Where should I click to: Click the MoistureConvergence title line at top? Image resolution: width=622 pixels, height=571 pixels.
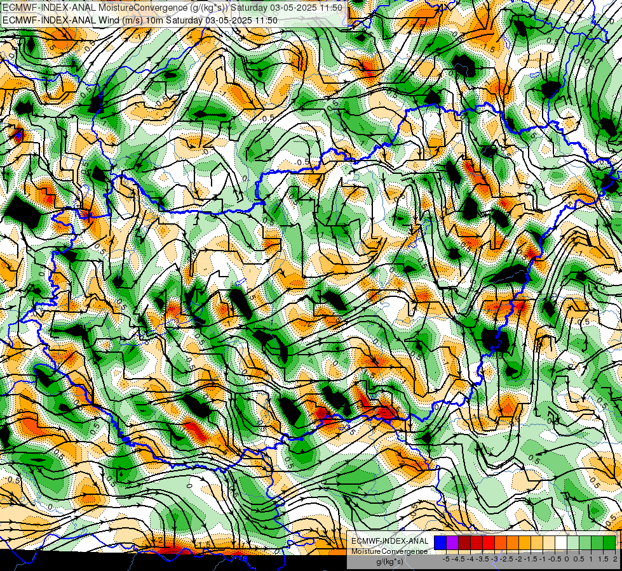pos(172,7)
